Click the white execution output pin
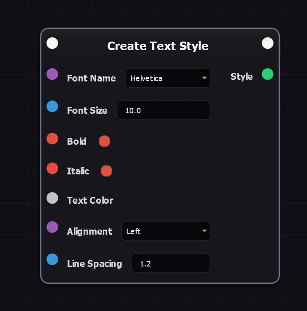Image resolution: width=307 pixels, height=311 pixels. [268, 43]
